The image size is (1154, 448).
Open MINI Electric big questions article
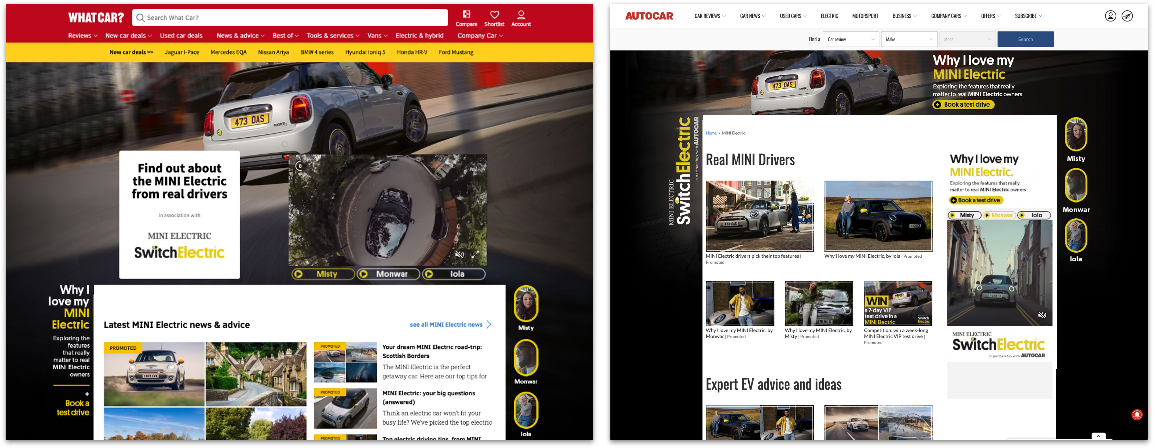pos(428,397)
